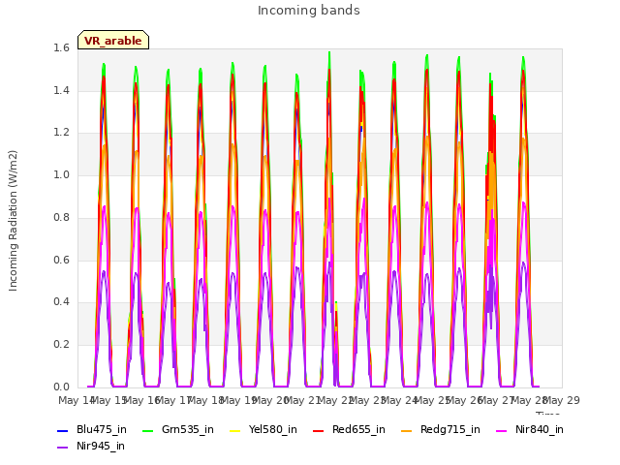Toggle the Redg715_in legend entry

click(x=441, y=430)
